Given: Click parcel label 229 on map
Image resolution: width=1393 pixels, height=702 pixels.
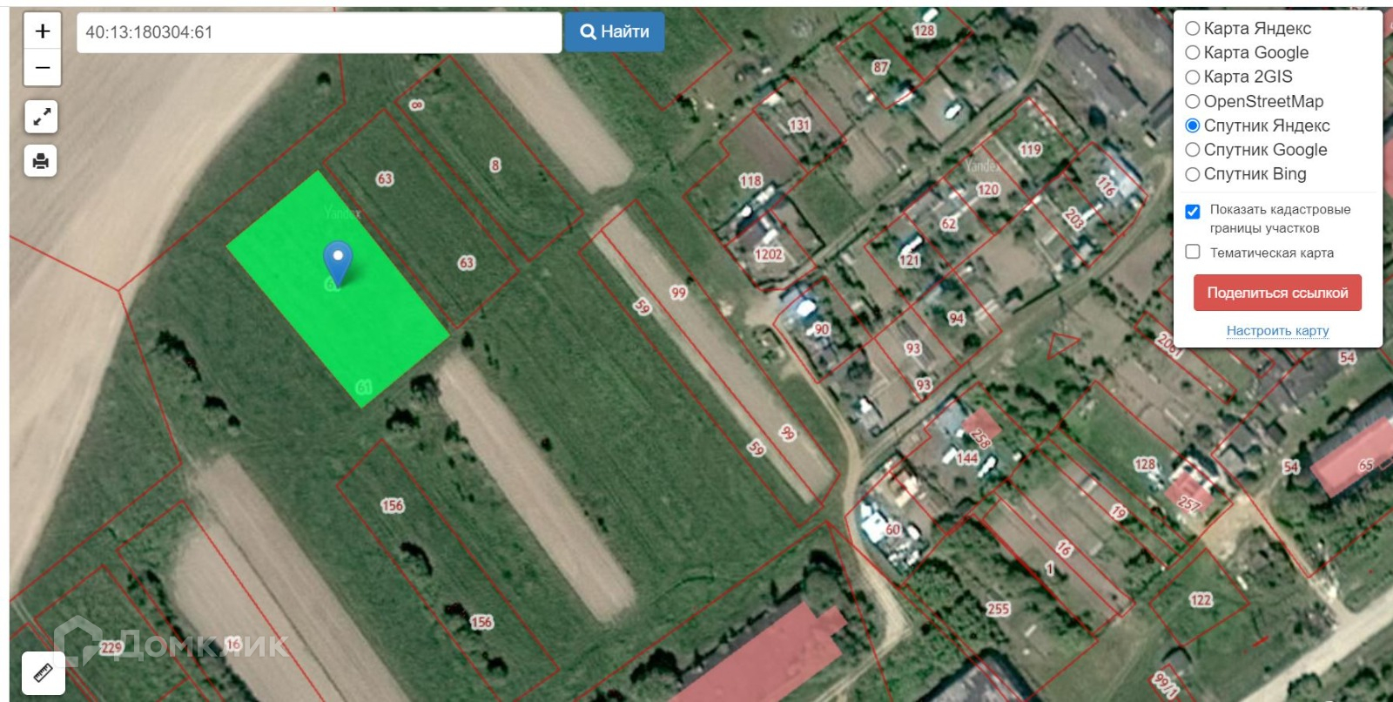Looking at the screenshot, I should click(111, 648).
